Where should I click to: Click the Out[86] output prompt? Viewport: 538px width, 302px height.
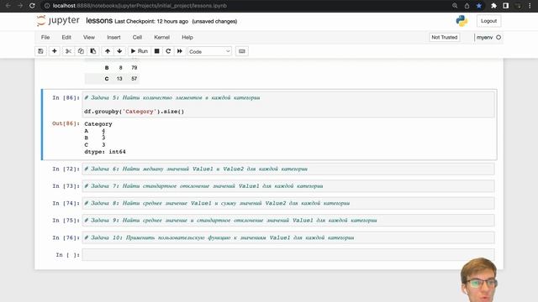click(66, 123)
